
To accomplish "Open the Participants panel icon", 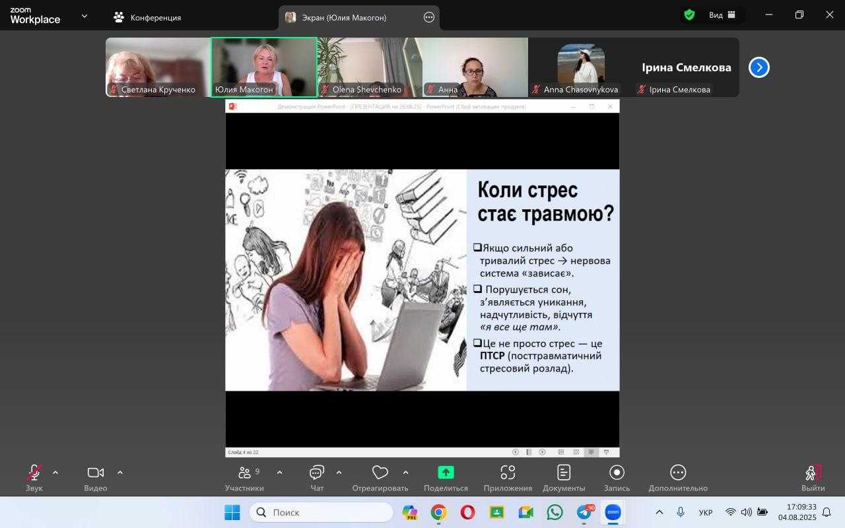I will click(x=244, y=473).
